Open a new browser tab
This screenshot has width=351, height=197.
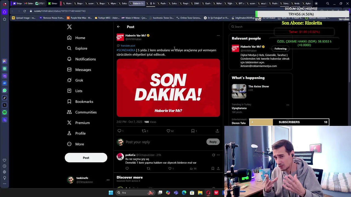pyautogui.click(x=316, y=4)
